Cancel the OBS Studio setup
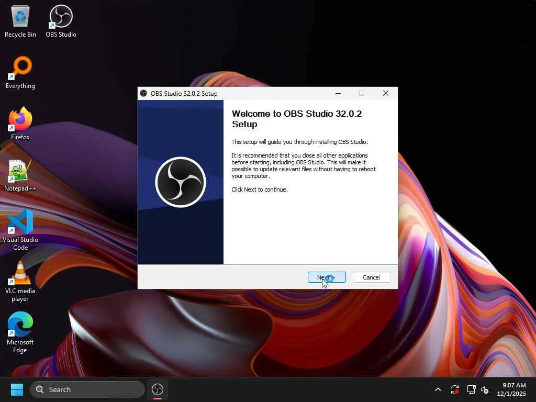 coord(371,277)
